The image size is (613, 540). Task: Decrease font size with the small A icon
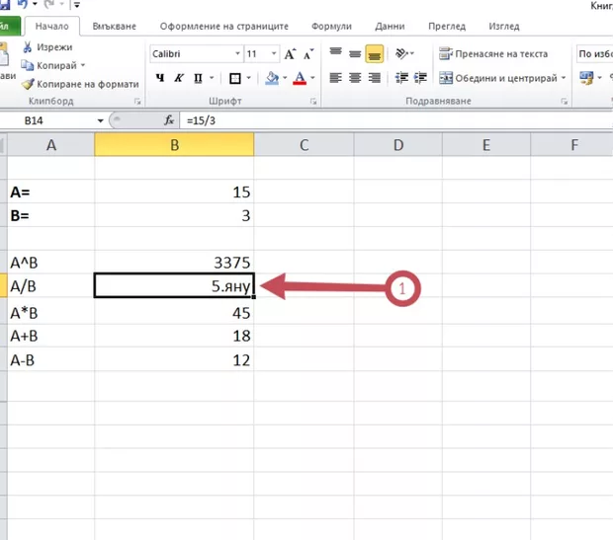click(308, 54)
